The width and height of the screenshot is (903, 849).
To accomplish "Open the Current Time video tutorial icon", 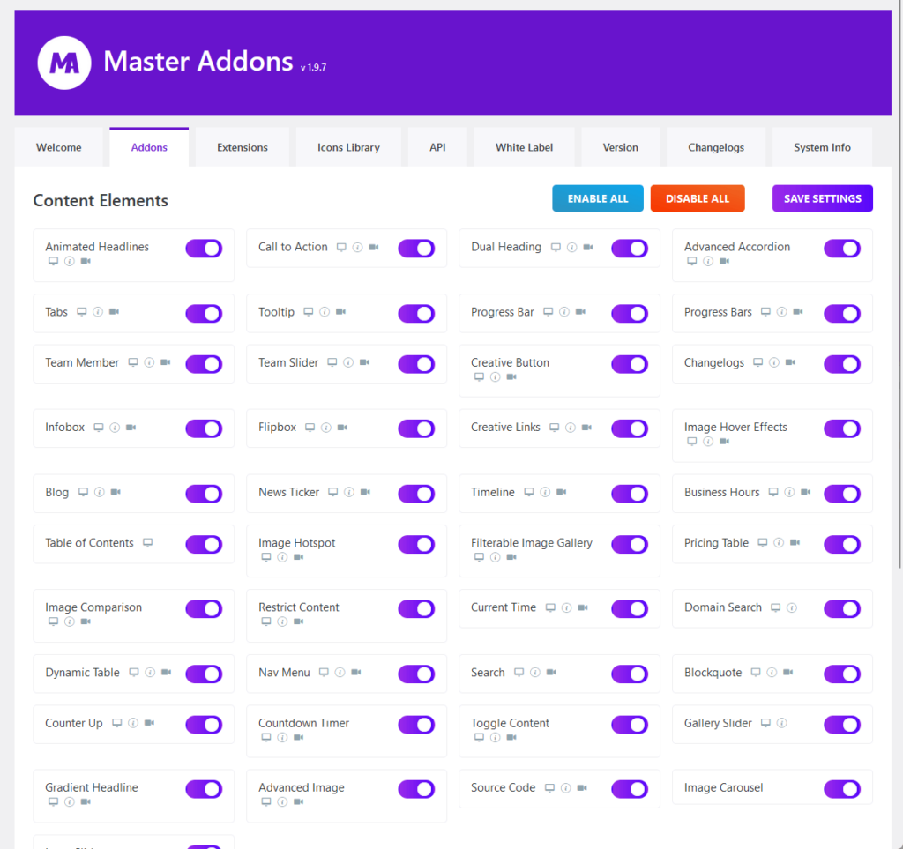I will [583, 607].
